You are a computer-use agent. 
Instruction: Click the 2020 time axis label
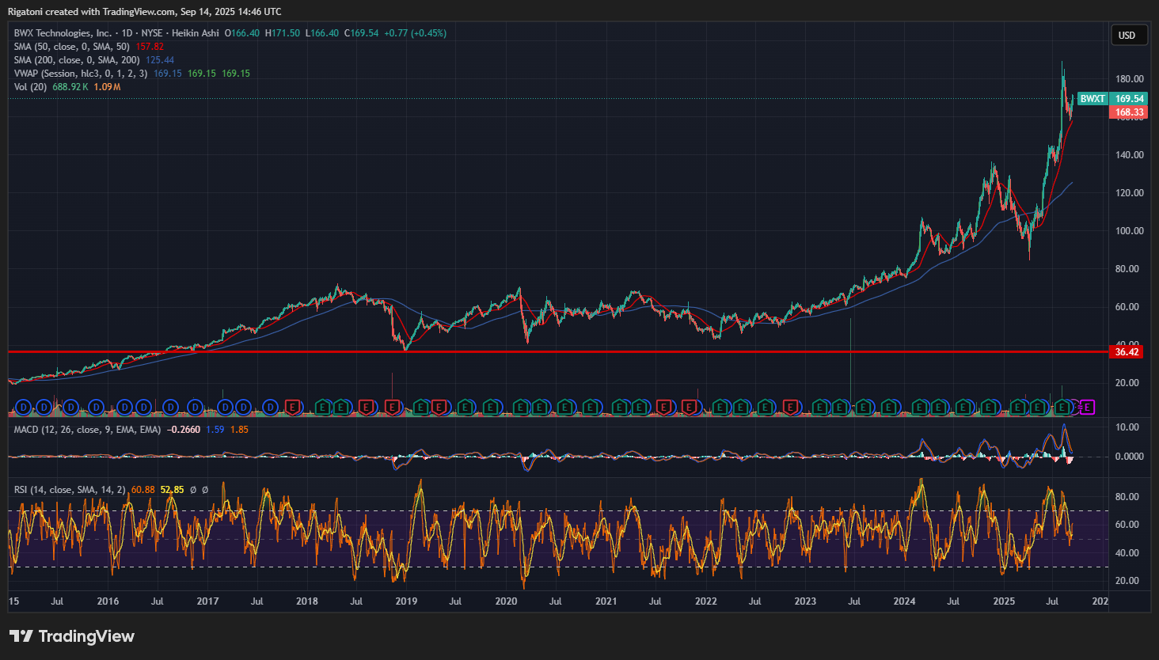(506, 601)
